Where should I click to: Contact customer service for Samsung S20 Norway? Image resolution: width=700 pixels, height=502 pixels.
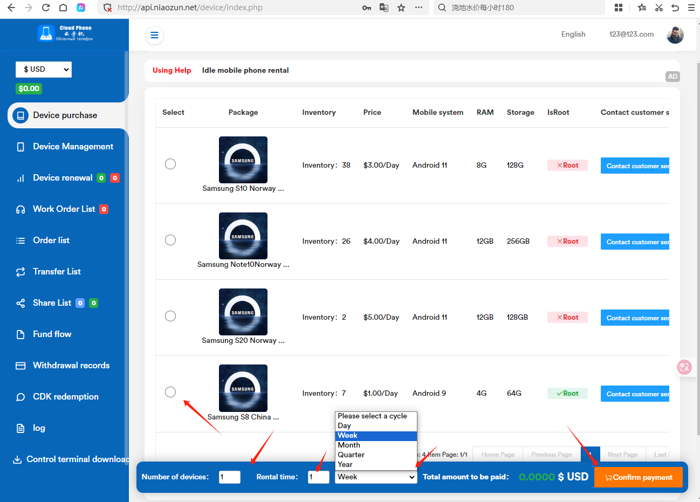click(635, 318)
